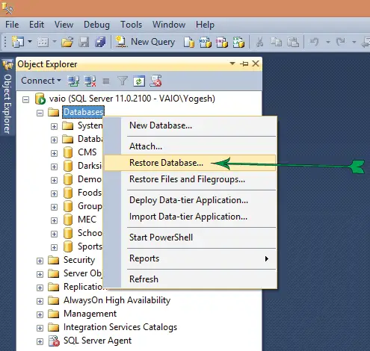Select the vertical Object Explorer side tab
The width and height of the screenshot is (370, 351).
[x=7, y=98]
